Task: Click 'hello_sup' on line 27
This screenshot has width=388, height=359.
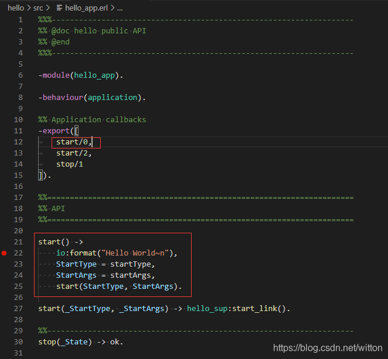Action: point(207,309)
